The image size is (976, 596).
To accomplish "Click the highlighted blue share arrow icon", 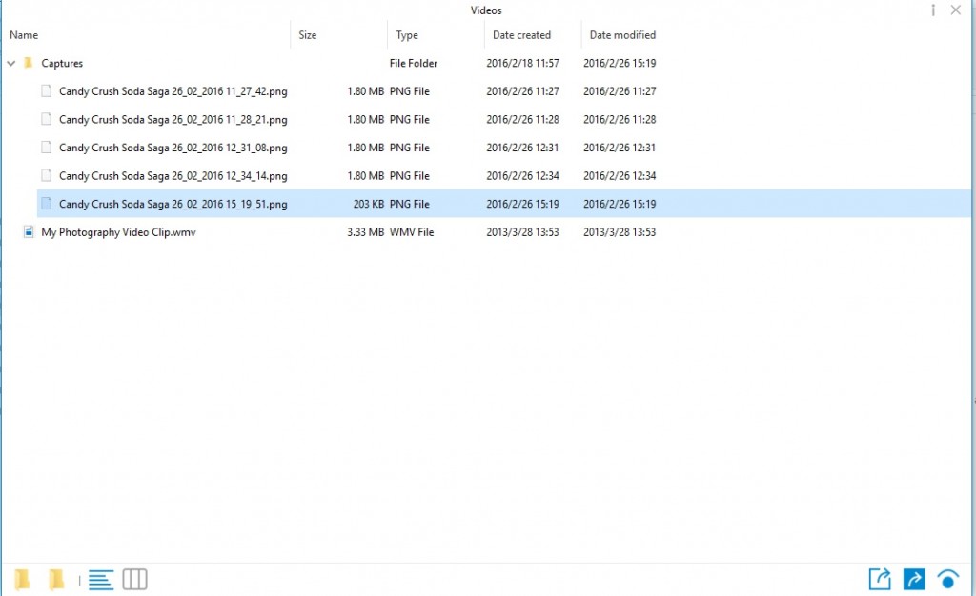I will [913, 579].
